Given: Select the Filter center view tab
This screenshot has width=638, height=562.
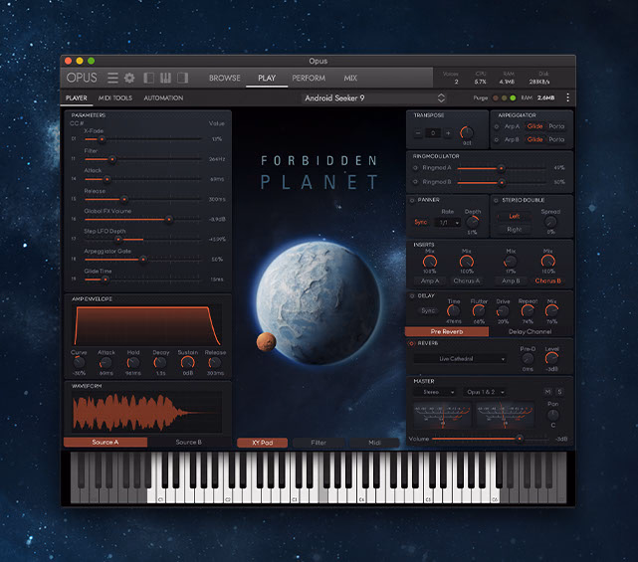Looking at the screenshot, I should click(319, 443).
